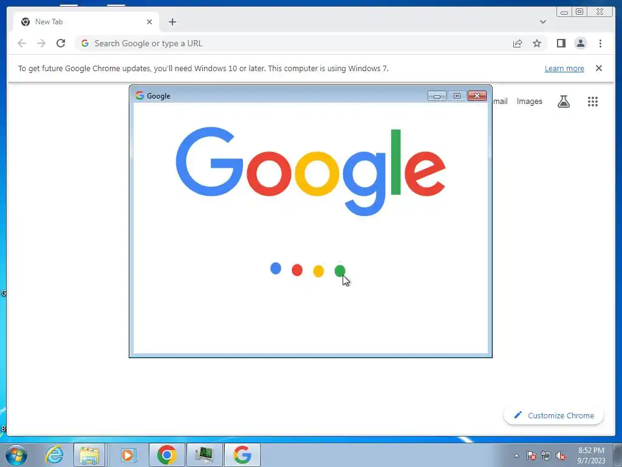Image resolution: width=622 pixels, height=467 pixels.
Task: Open the Google apps grid
Action: click(593, 102)
